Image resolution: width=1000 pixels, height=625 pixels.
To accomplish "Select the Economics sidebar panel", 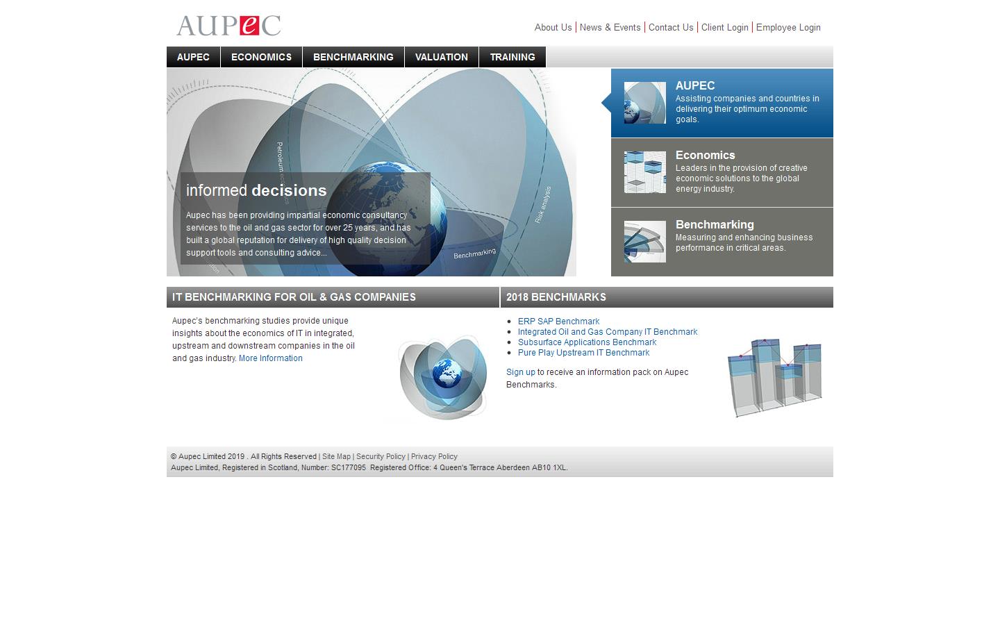I will pos(722,172).
